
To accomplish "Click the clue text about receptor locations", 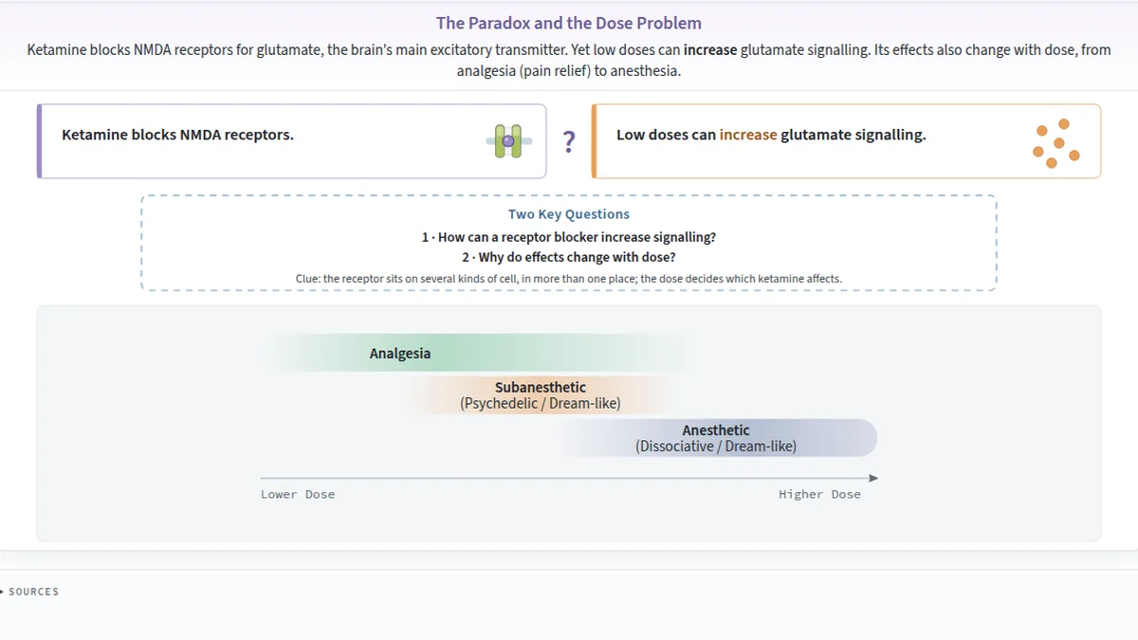I will 569,279.
